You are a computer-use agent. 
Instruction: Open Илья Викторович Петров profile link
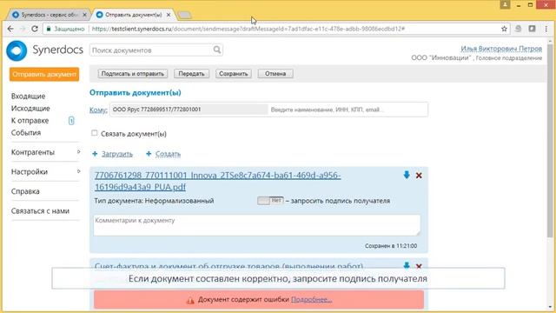tap(501, 49)
